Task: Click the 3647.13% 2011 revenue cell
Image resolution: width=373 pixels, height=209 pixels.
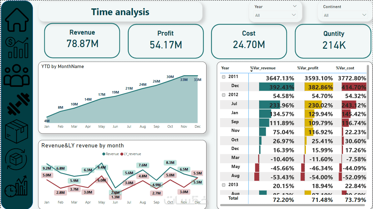Action: tap(280, 78)
